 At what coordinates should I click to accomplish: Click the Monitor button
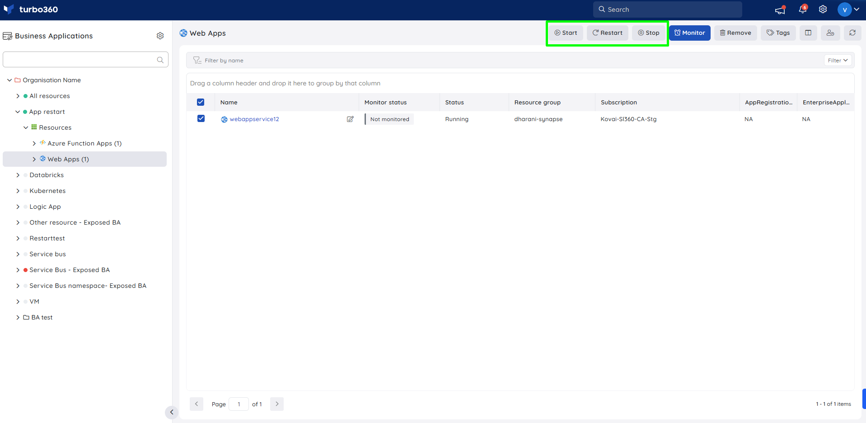click(690, 33)
